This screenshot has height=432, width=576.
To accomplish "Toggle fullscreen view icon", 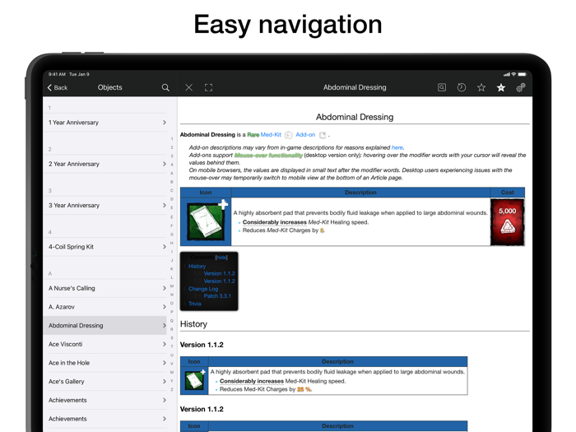I will [209, 87].
